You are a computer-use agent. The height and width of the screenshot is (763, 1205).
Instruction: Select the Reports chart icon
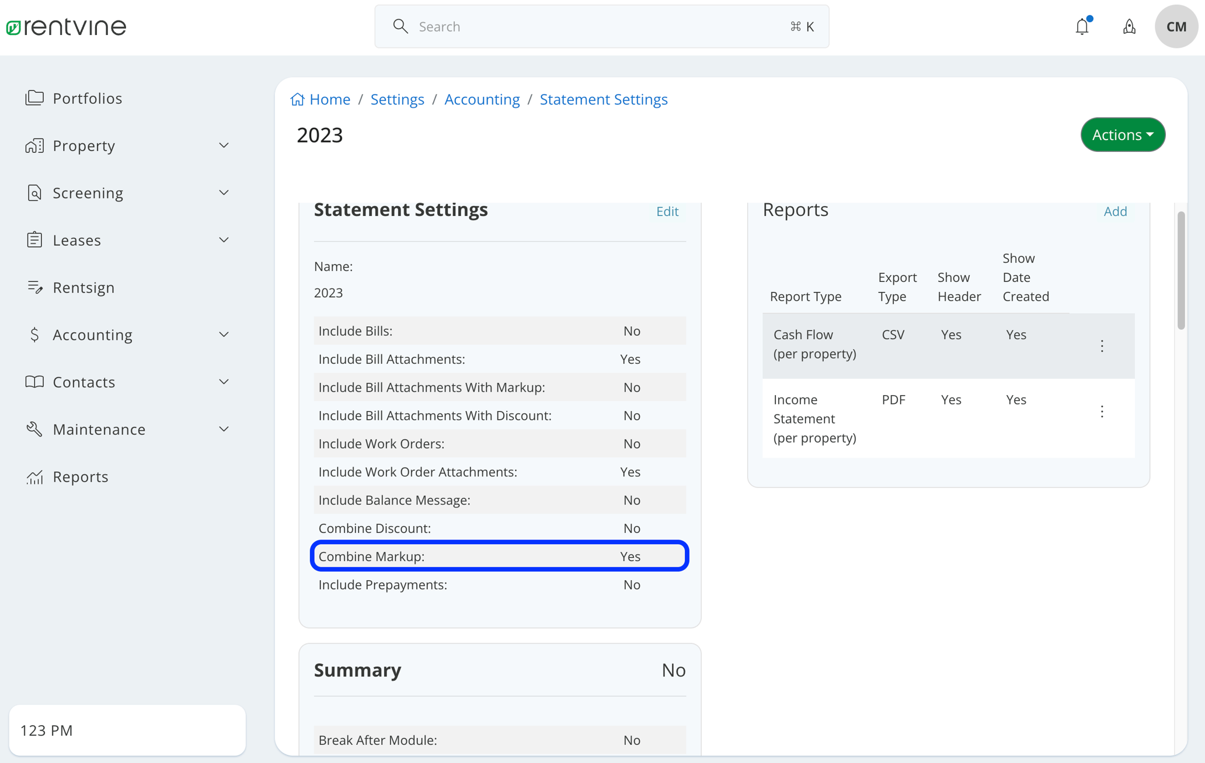point(35,476)
